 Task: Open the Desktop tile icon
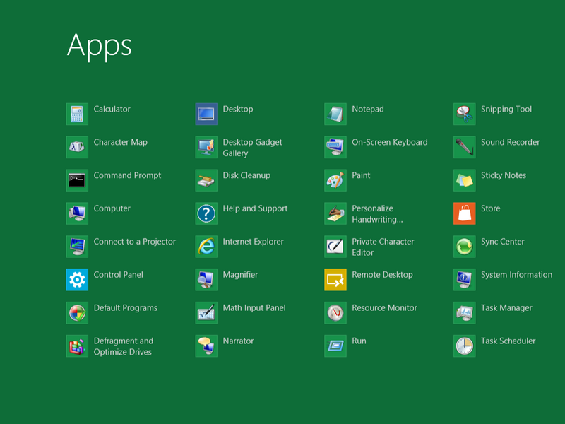[206, 114]
